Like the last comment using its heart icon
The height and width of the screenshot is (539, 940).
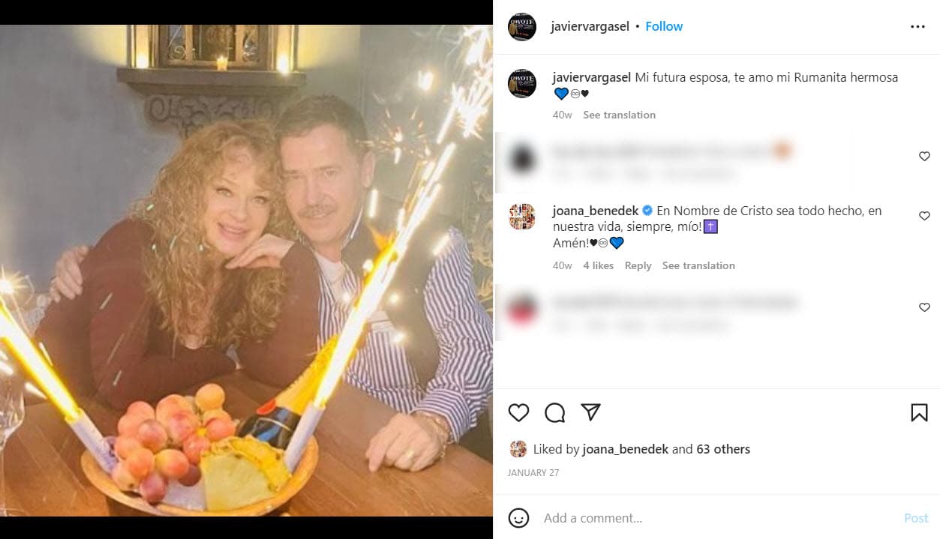[924, 307]
